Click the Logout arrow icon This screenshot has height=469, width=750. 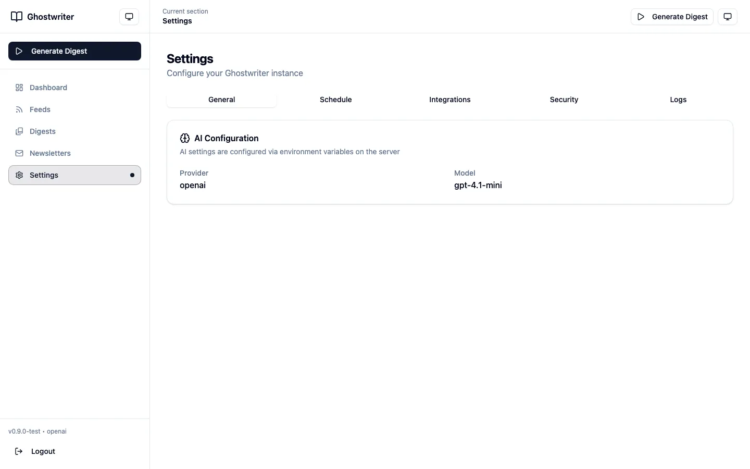pyautogui.click(x=18, y=451)
